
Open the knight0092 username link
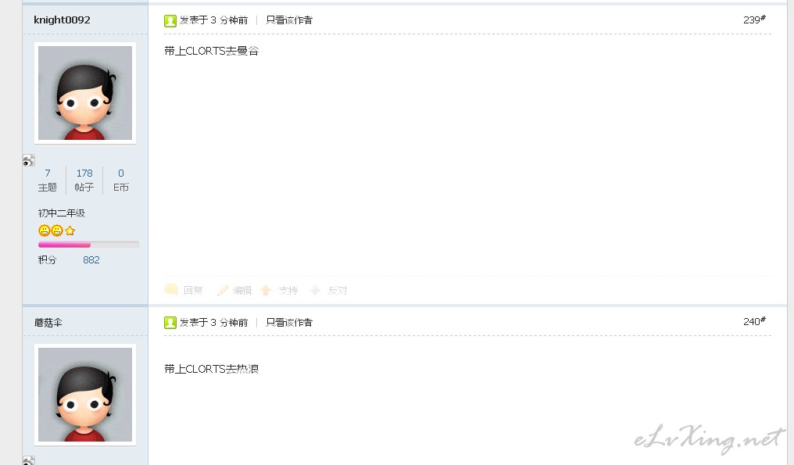pos(62,20)
